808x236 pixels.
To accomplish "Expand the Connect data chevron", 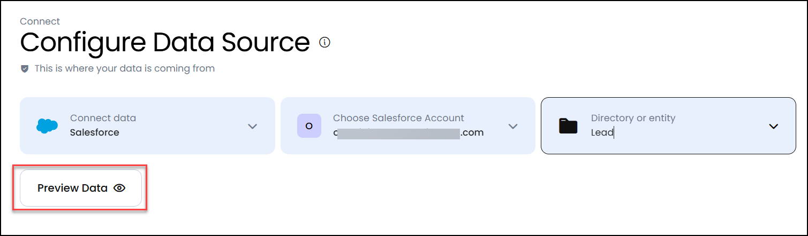I will [x=253, y=127].
